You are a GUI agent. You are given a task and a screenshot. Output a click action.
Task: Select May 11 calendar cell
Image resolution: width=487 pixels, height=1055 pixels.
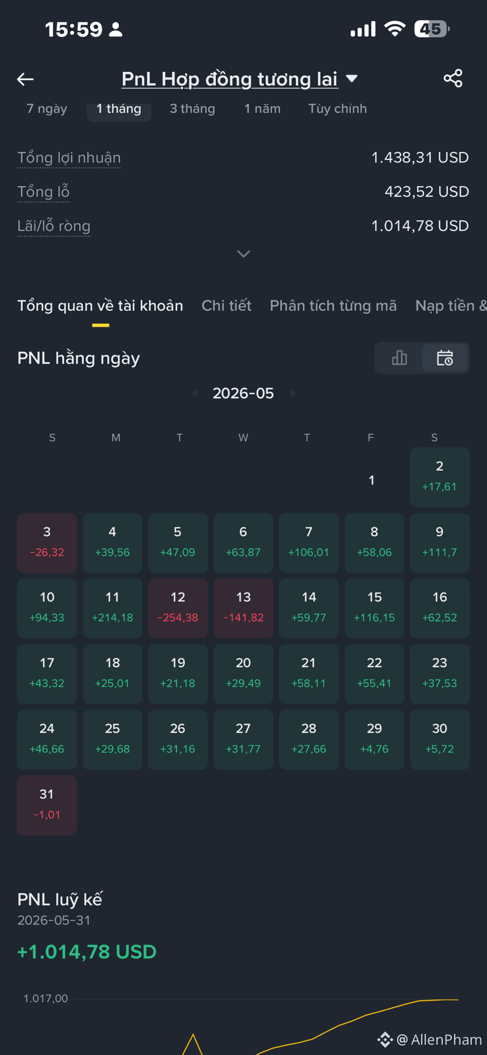112,608
